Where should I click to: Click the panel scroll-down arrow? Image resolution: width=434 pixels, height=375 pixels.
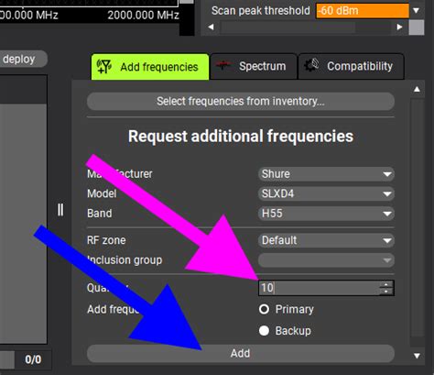coord(417,356)
